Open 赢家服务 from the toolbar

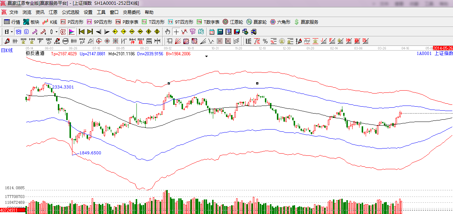(x=306, y=22)
